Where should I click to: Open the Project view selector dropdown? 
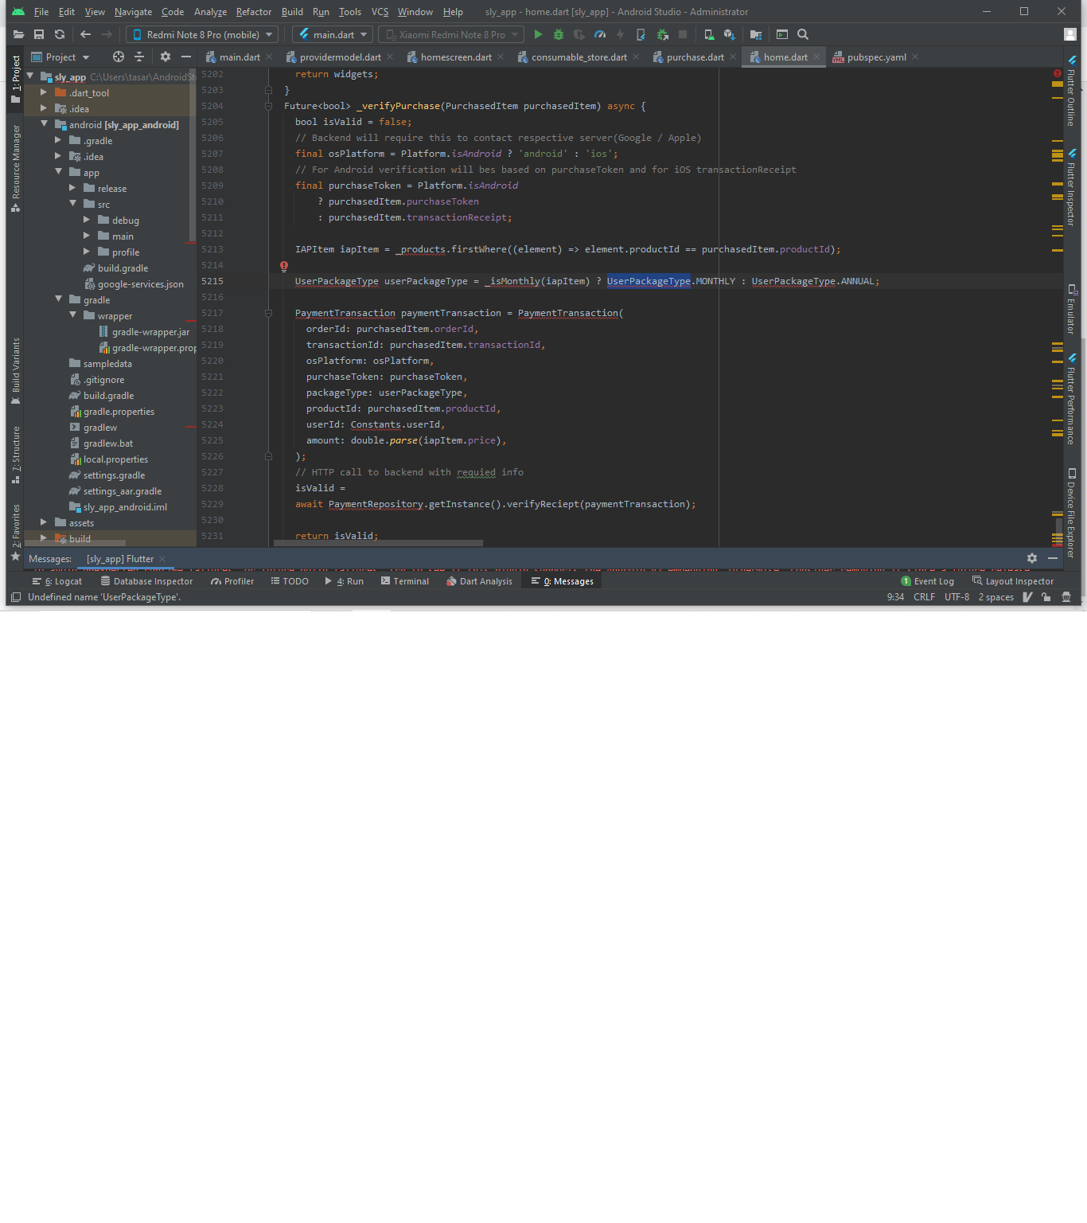(x=60, y=57)
